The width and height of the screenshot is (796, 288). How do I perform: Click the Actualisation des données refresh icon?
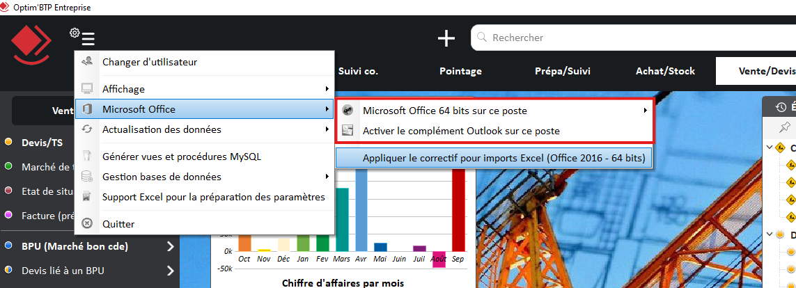[x=88, y=129]
